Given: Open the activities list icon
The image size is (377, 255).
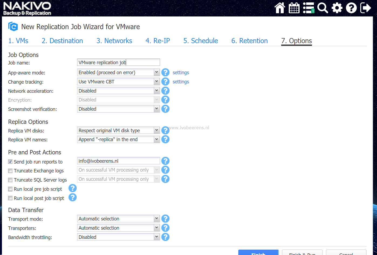Looking at the screenshot, I should pyautogui.click(x=308, y=8).
